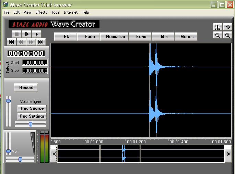
Task: Click the main time counter display
Action: pyautogui.click(x=26, y=53)
